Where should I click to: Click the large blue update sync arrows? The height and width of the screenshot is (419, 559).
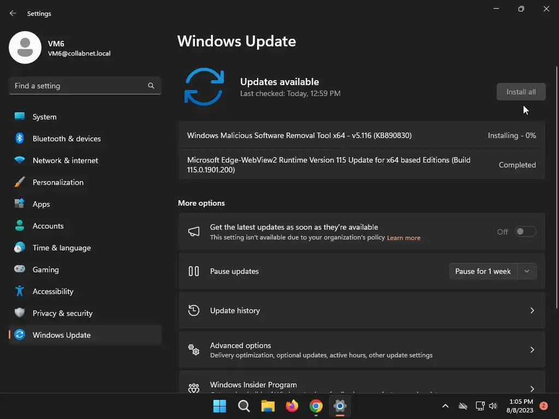click(204, 87)
